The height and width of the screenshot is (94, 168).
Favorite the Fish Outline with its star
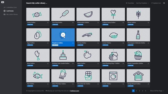(48, 84)
